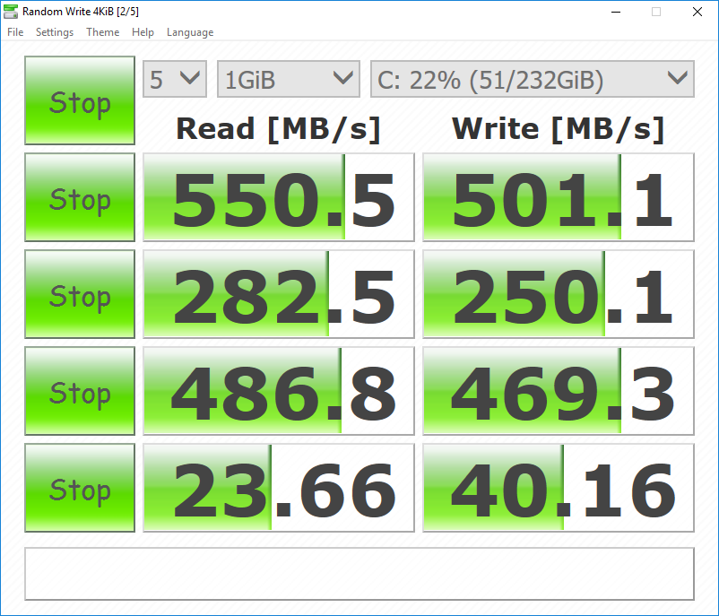Select the 550.5 read result bar
The image size is (719, 616).
pyautogui.click(x=279, y=197)
